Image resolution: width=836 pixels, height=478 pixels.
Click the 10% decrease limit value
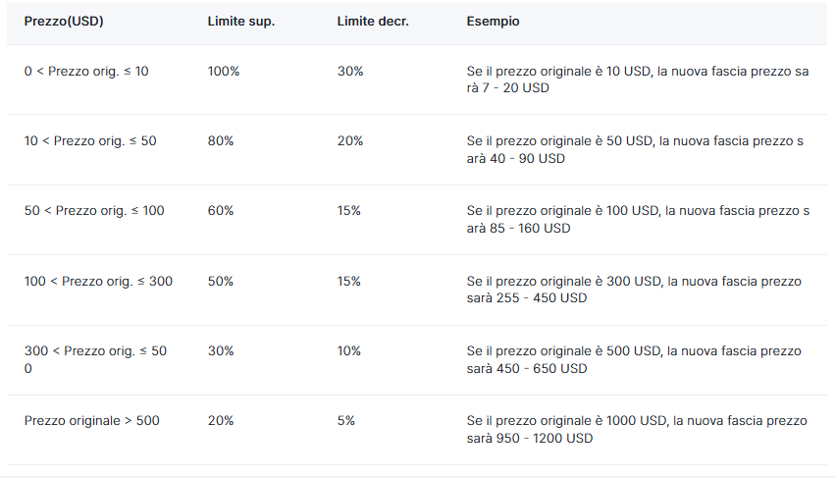coord(349,351)
